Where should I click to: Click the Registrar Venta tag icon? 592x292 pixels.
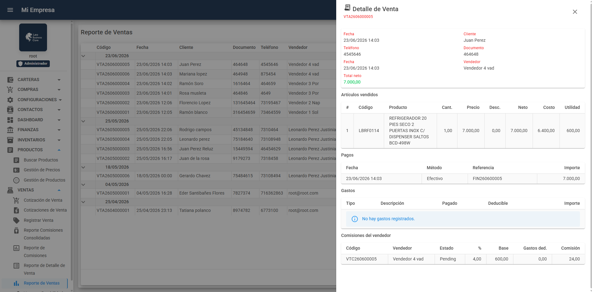[x=16, y=221]
